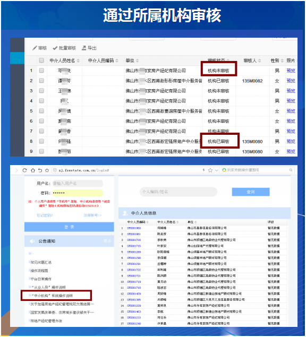This screenshot has height=337, width=306.
Task: Click the browser refresh icon
Action: tap(24, 170)
